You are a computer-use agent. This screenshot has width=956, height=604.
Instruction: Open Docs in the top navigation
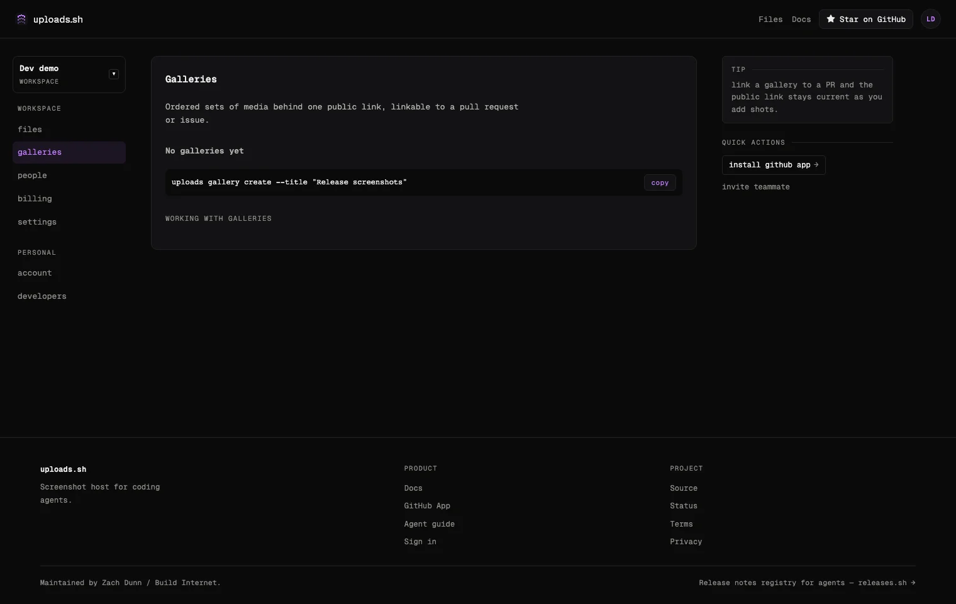801,20
